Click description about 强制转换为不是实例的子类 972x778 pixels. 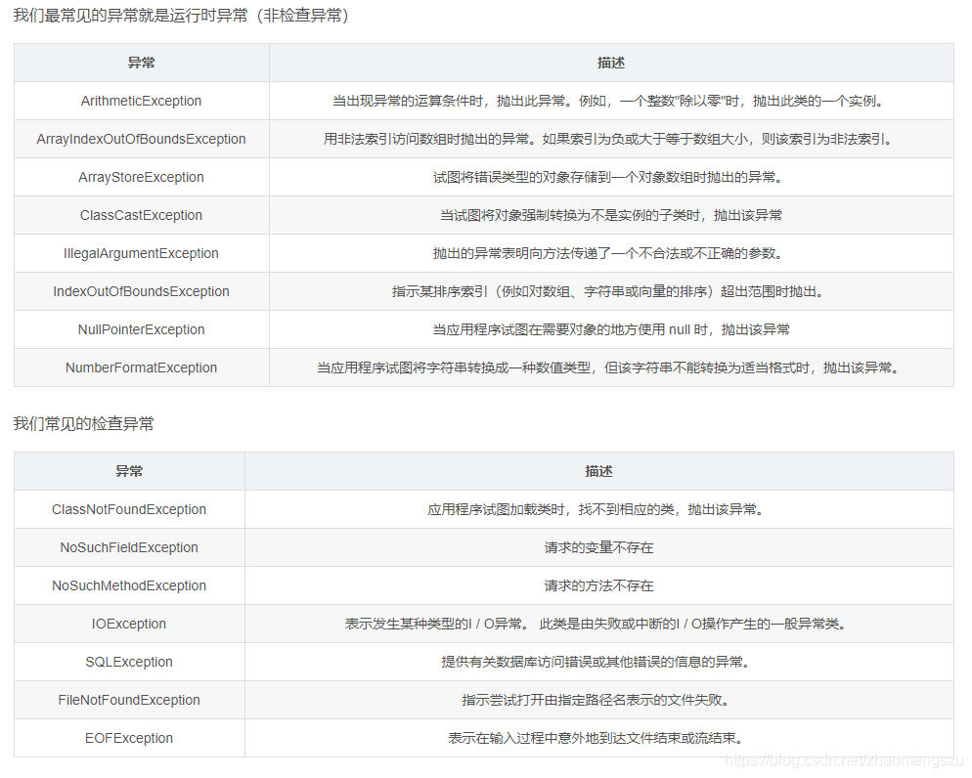click(x=611, y=216)
